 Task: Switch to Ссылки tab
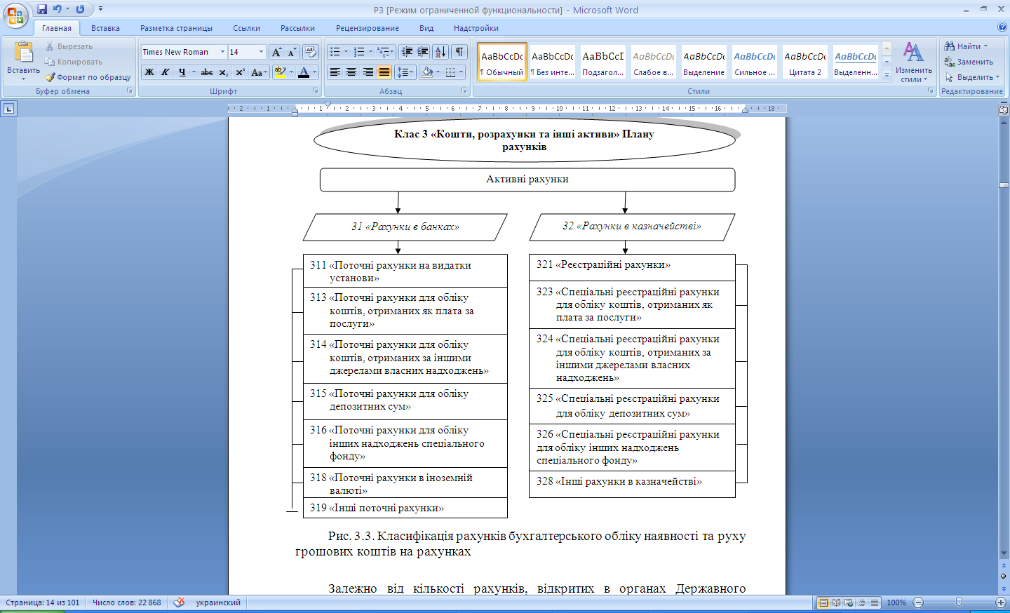click(x=246, y=28)
